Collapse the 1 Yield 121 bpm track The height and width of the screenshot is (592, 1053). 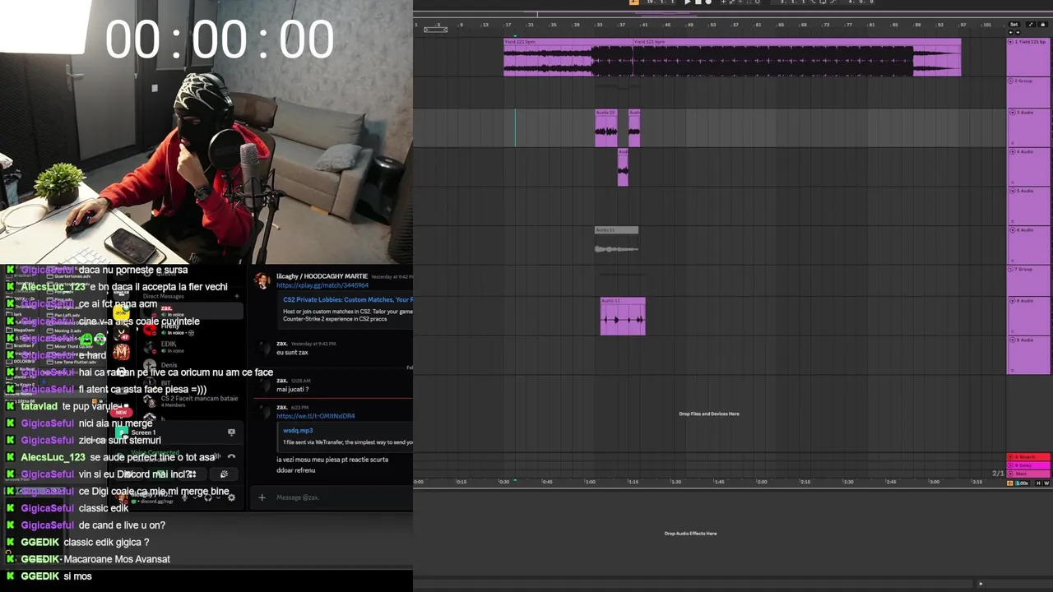[1011, 42]
